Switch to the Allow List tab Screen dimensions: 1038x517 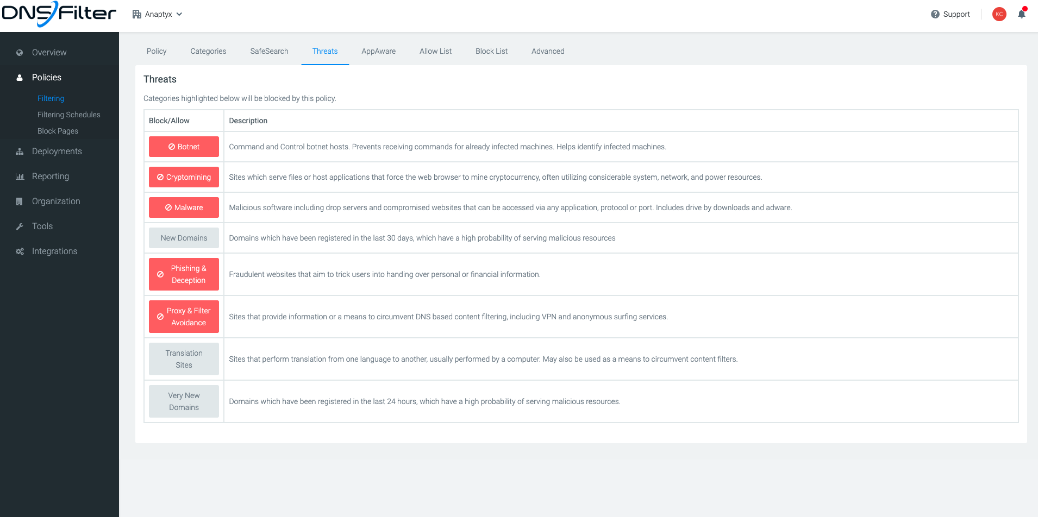[x=435, y=51]
